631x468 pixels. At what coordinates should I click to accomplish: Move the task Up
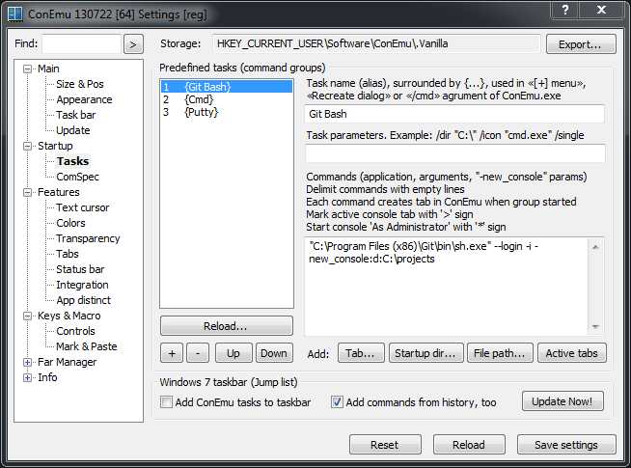click(x=233, y=353)
